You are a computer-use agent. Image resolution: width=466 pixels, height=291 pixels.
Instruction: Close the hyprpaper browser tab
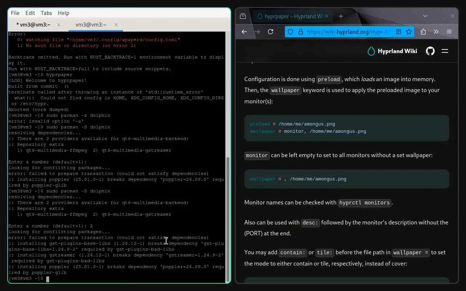tap(327, 16)
